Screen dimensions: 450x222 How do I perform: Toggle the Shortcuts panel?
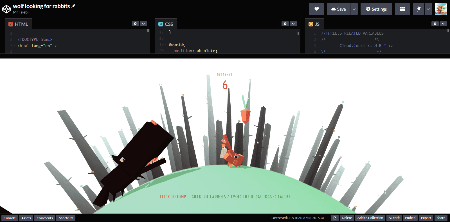pos(66,218)
